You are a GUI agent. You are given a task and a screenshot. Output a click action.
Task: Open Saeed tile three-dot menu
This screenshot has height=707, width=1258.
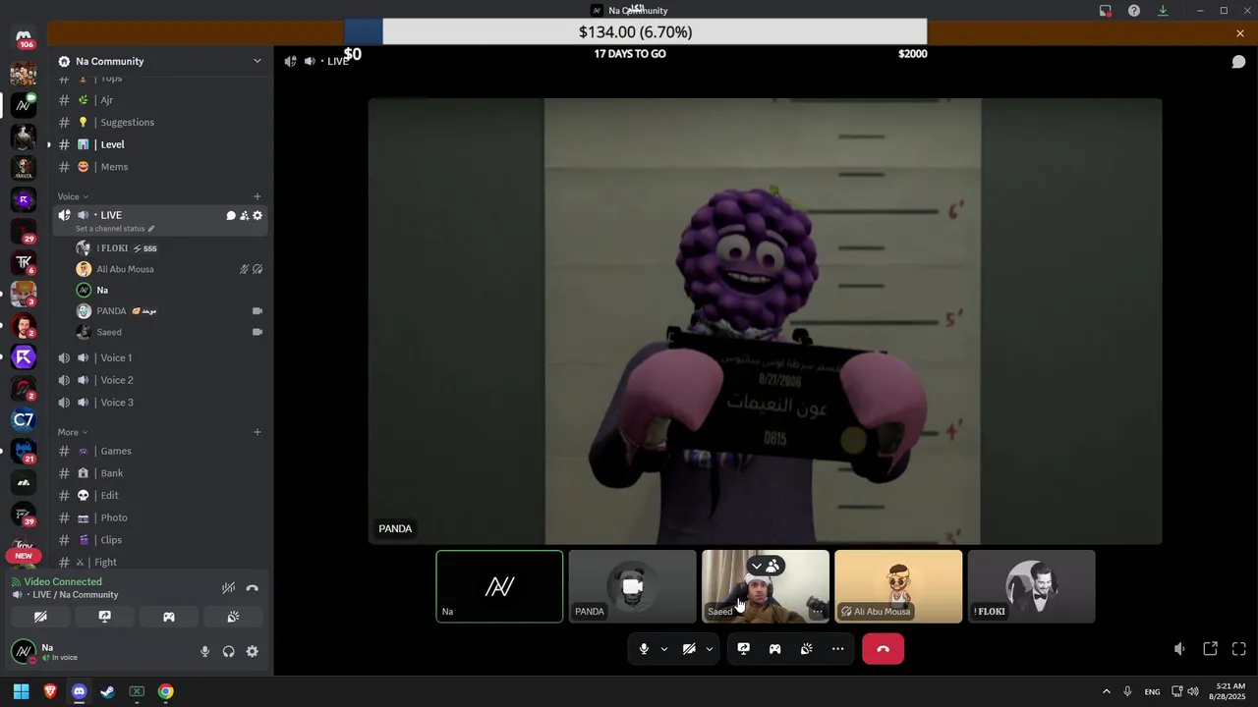point(817,611)
